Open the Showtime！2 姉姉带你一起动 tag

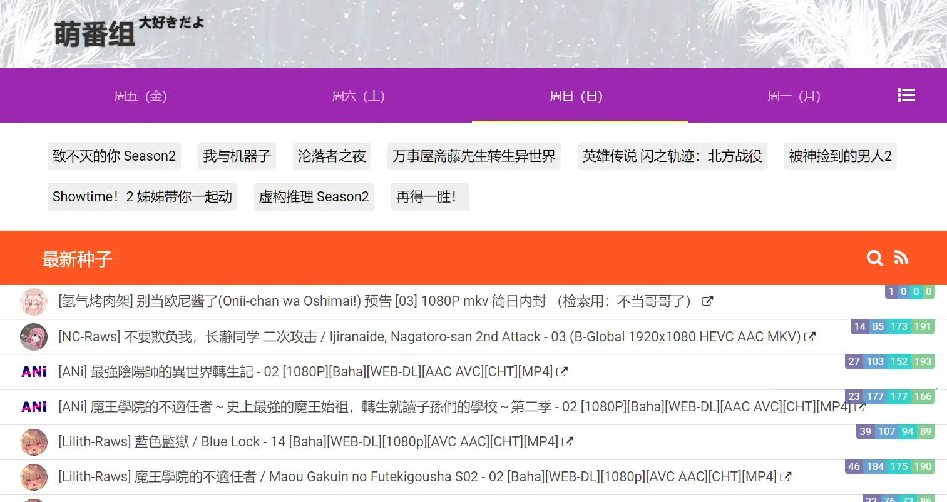coord(142,197)
